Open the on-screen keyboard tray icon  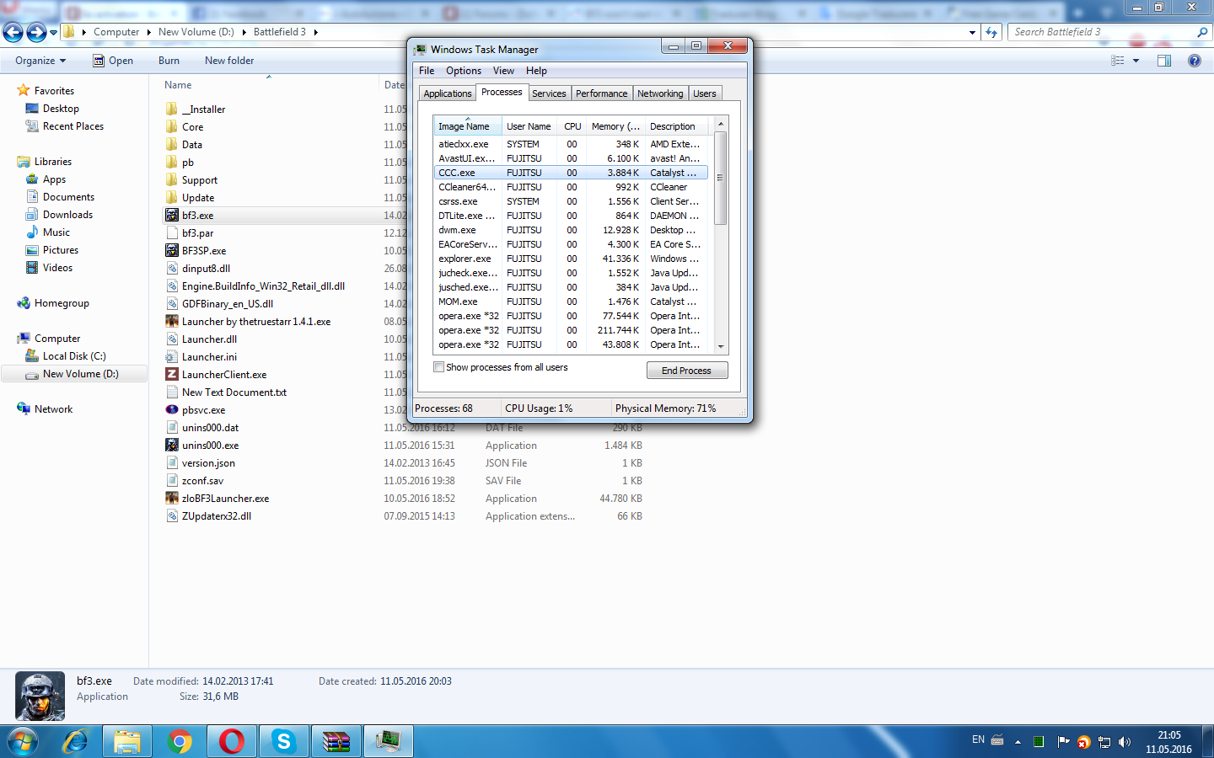997,740
